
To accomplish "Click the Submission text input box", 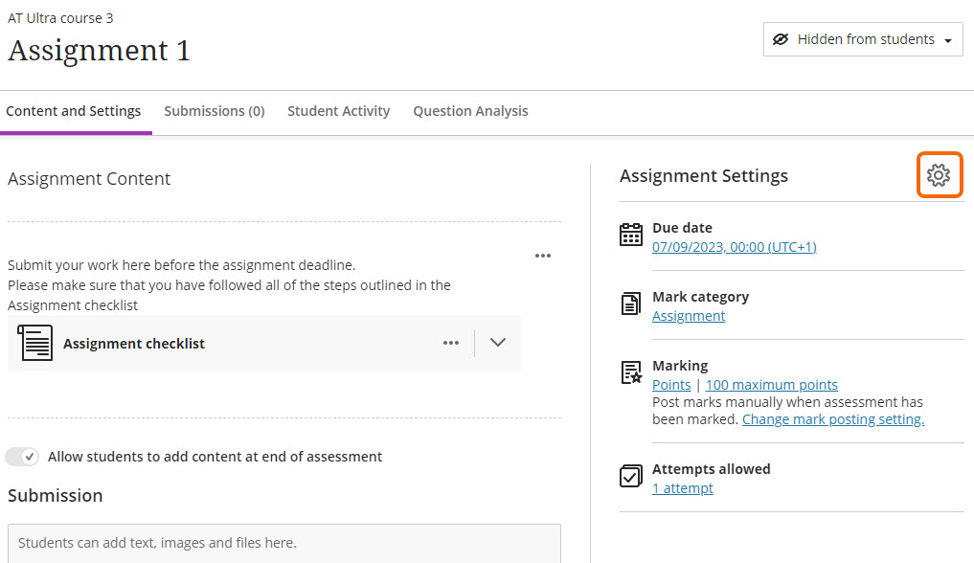I will [x=283, y=543].
